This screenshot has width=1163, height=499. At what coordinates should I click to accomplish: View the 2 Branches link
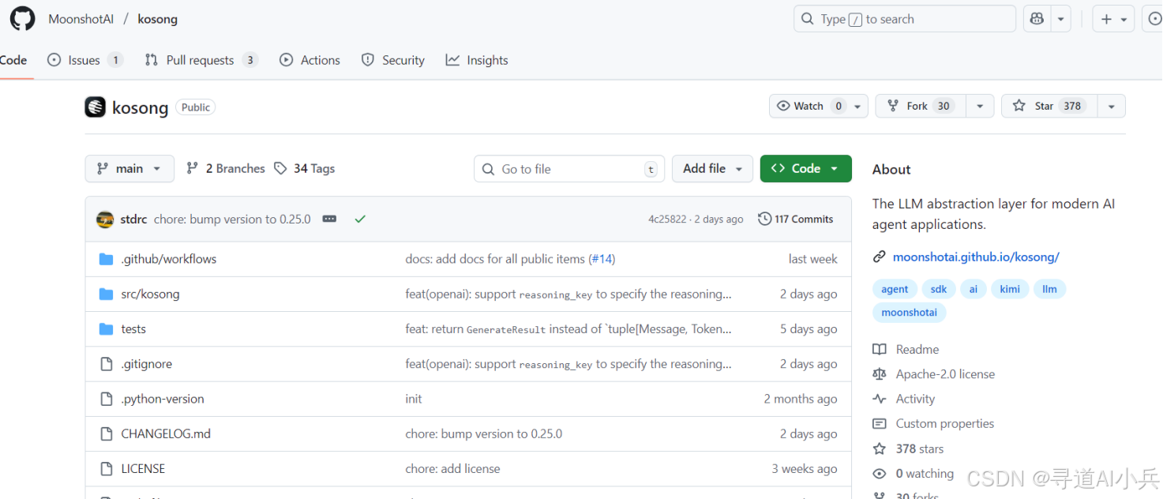tap(226, 168)
